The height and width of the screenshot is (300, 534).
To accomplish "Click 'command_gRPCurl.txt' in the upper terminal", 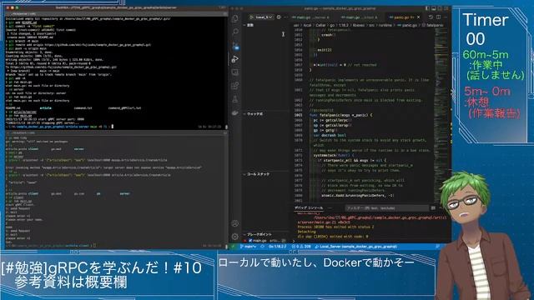I will 124,108.
